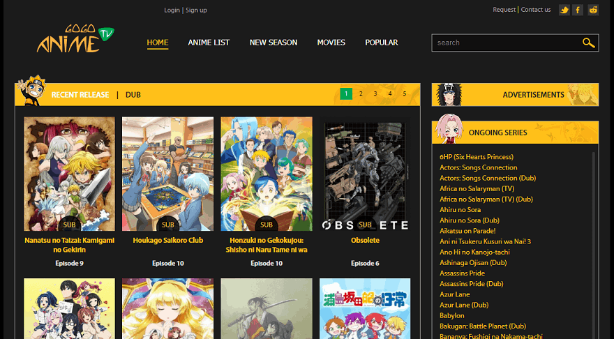Image resolution: width=614 pixels, height=339 pixels.
Task: Open the Sign up link
Action: [x=196, y=10]
